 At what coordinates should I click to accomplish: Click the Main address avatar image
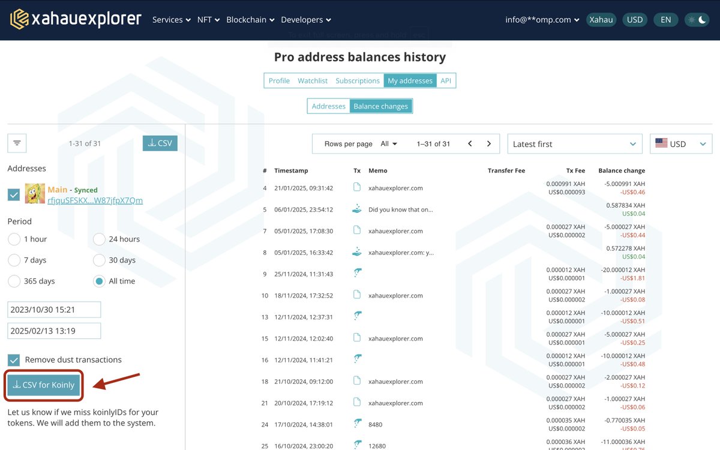pos(35,194)
